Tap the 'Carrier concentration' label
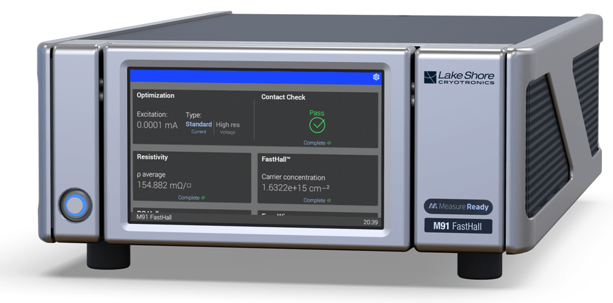Viewport: 613px width, 303px height. tap(293, 178)
